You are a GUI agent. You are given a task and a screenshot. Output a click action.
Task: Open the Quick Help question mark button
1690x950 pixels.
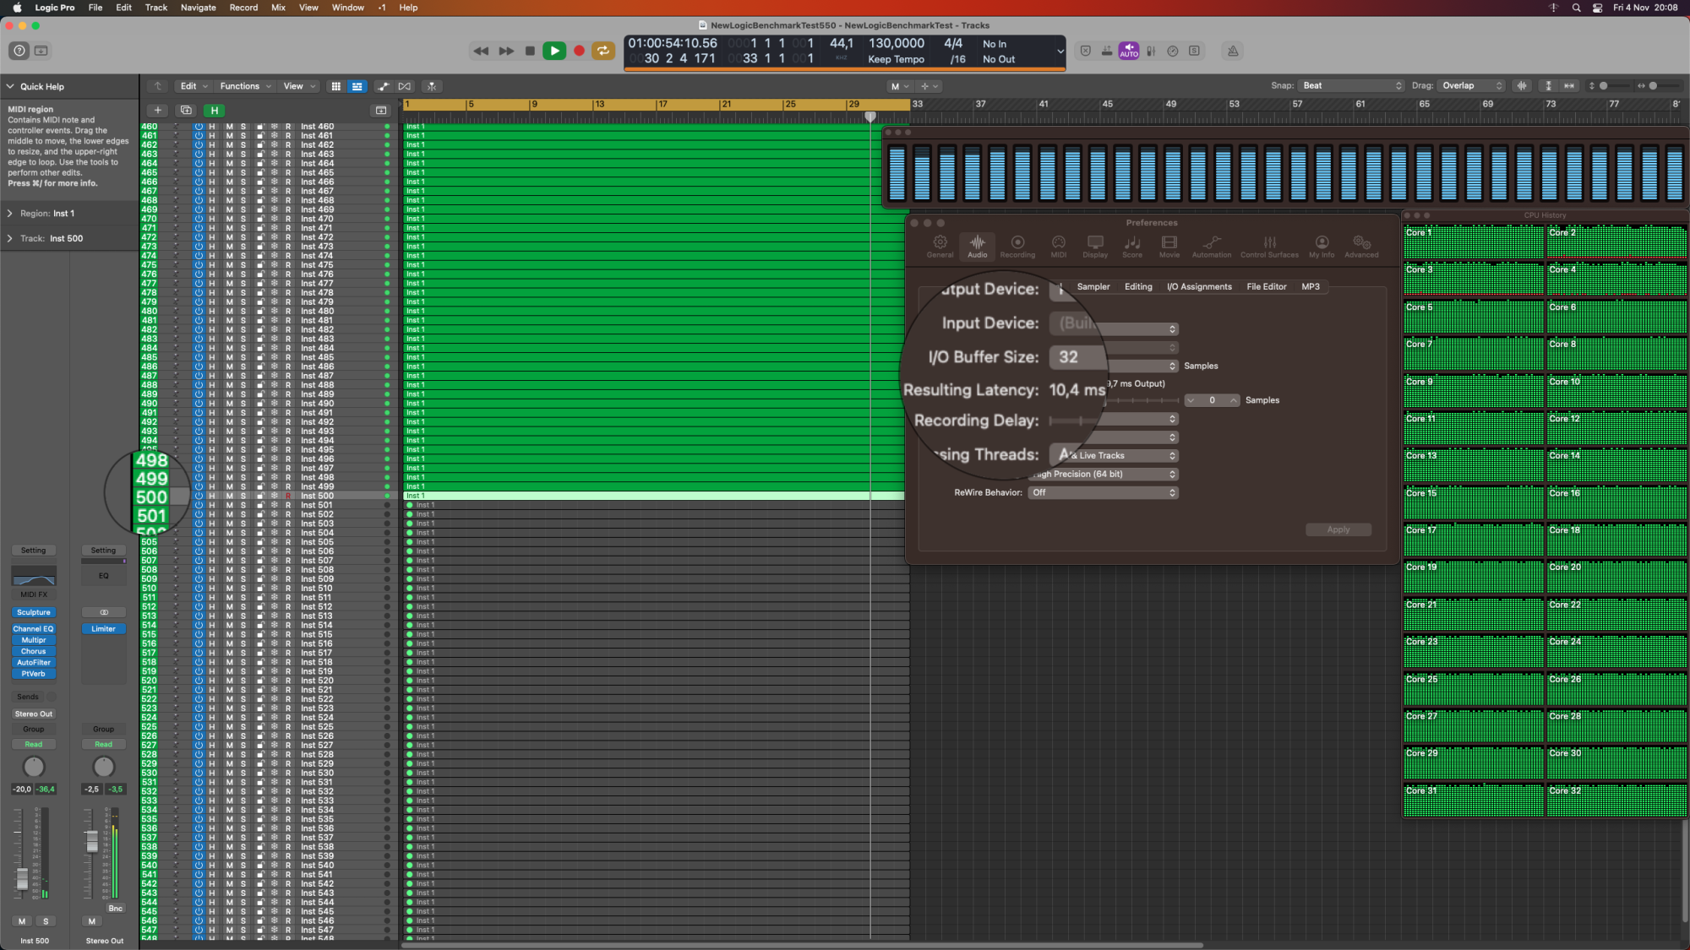[x=19, y=51]
